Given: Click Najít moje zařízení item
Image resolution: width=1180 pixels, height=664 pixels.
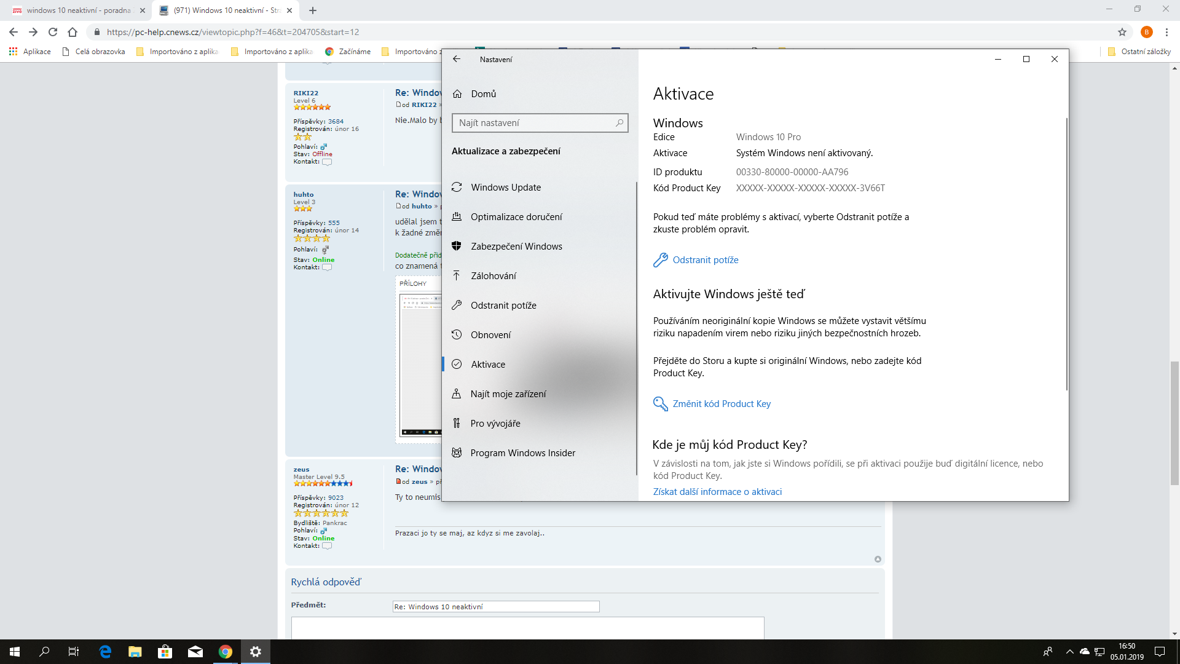Looking at the screenshot, I should [508, 394].
